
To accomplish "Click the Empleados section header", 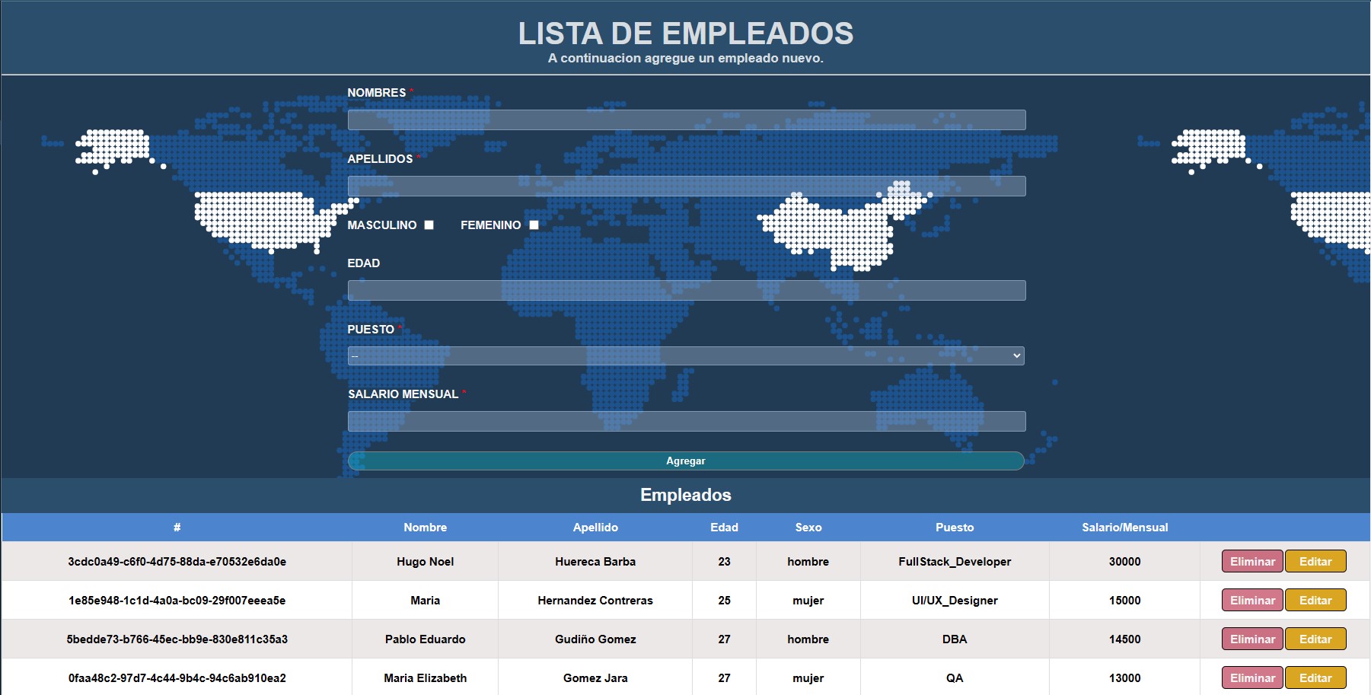I will click(685, 494).
